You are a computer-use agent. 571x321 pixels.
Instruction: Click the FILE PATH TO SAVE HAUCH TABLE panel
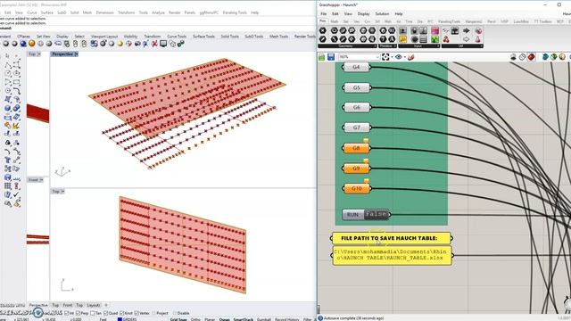[392, 238]
